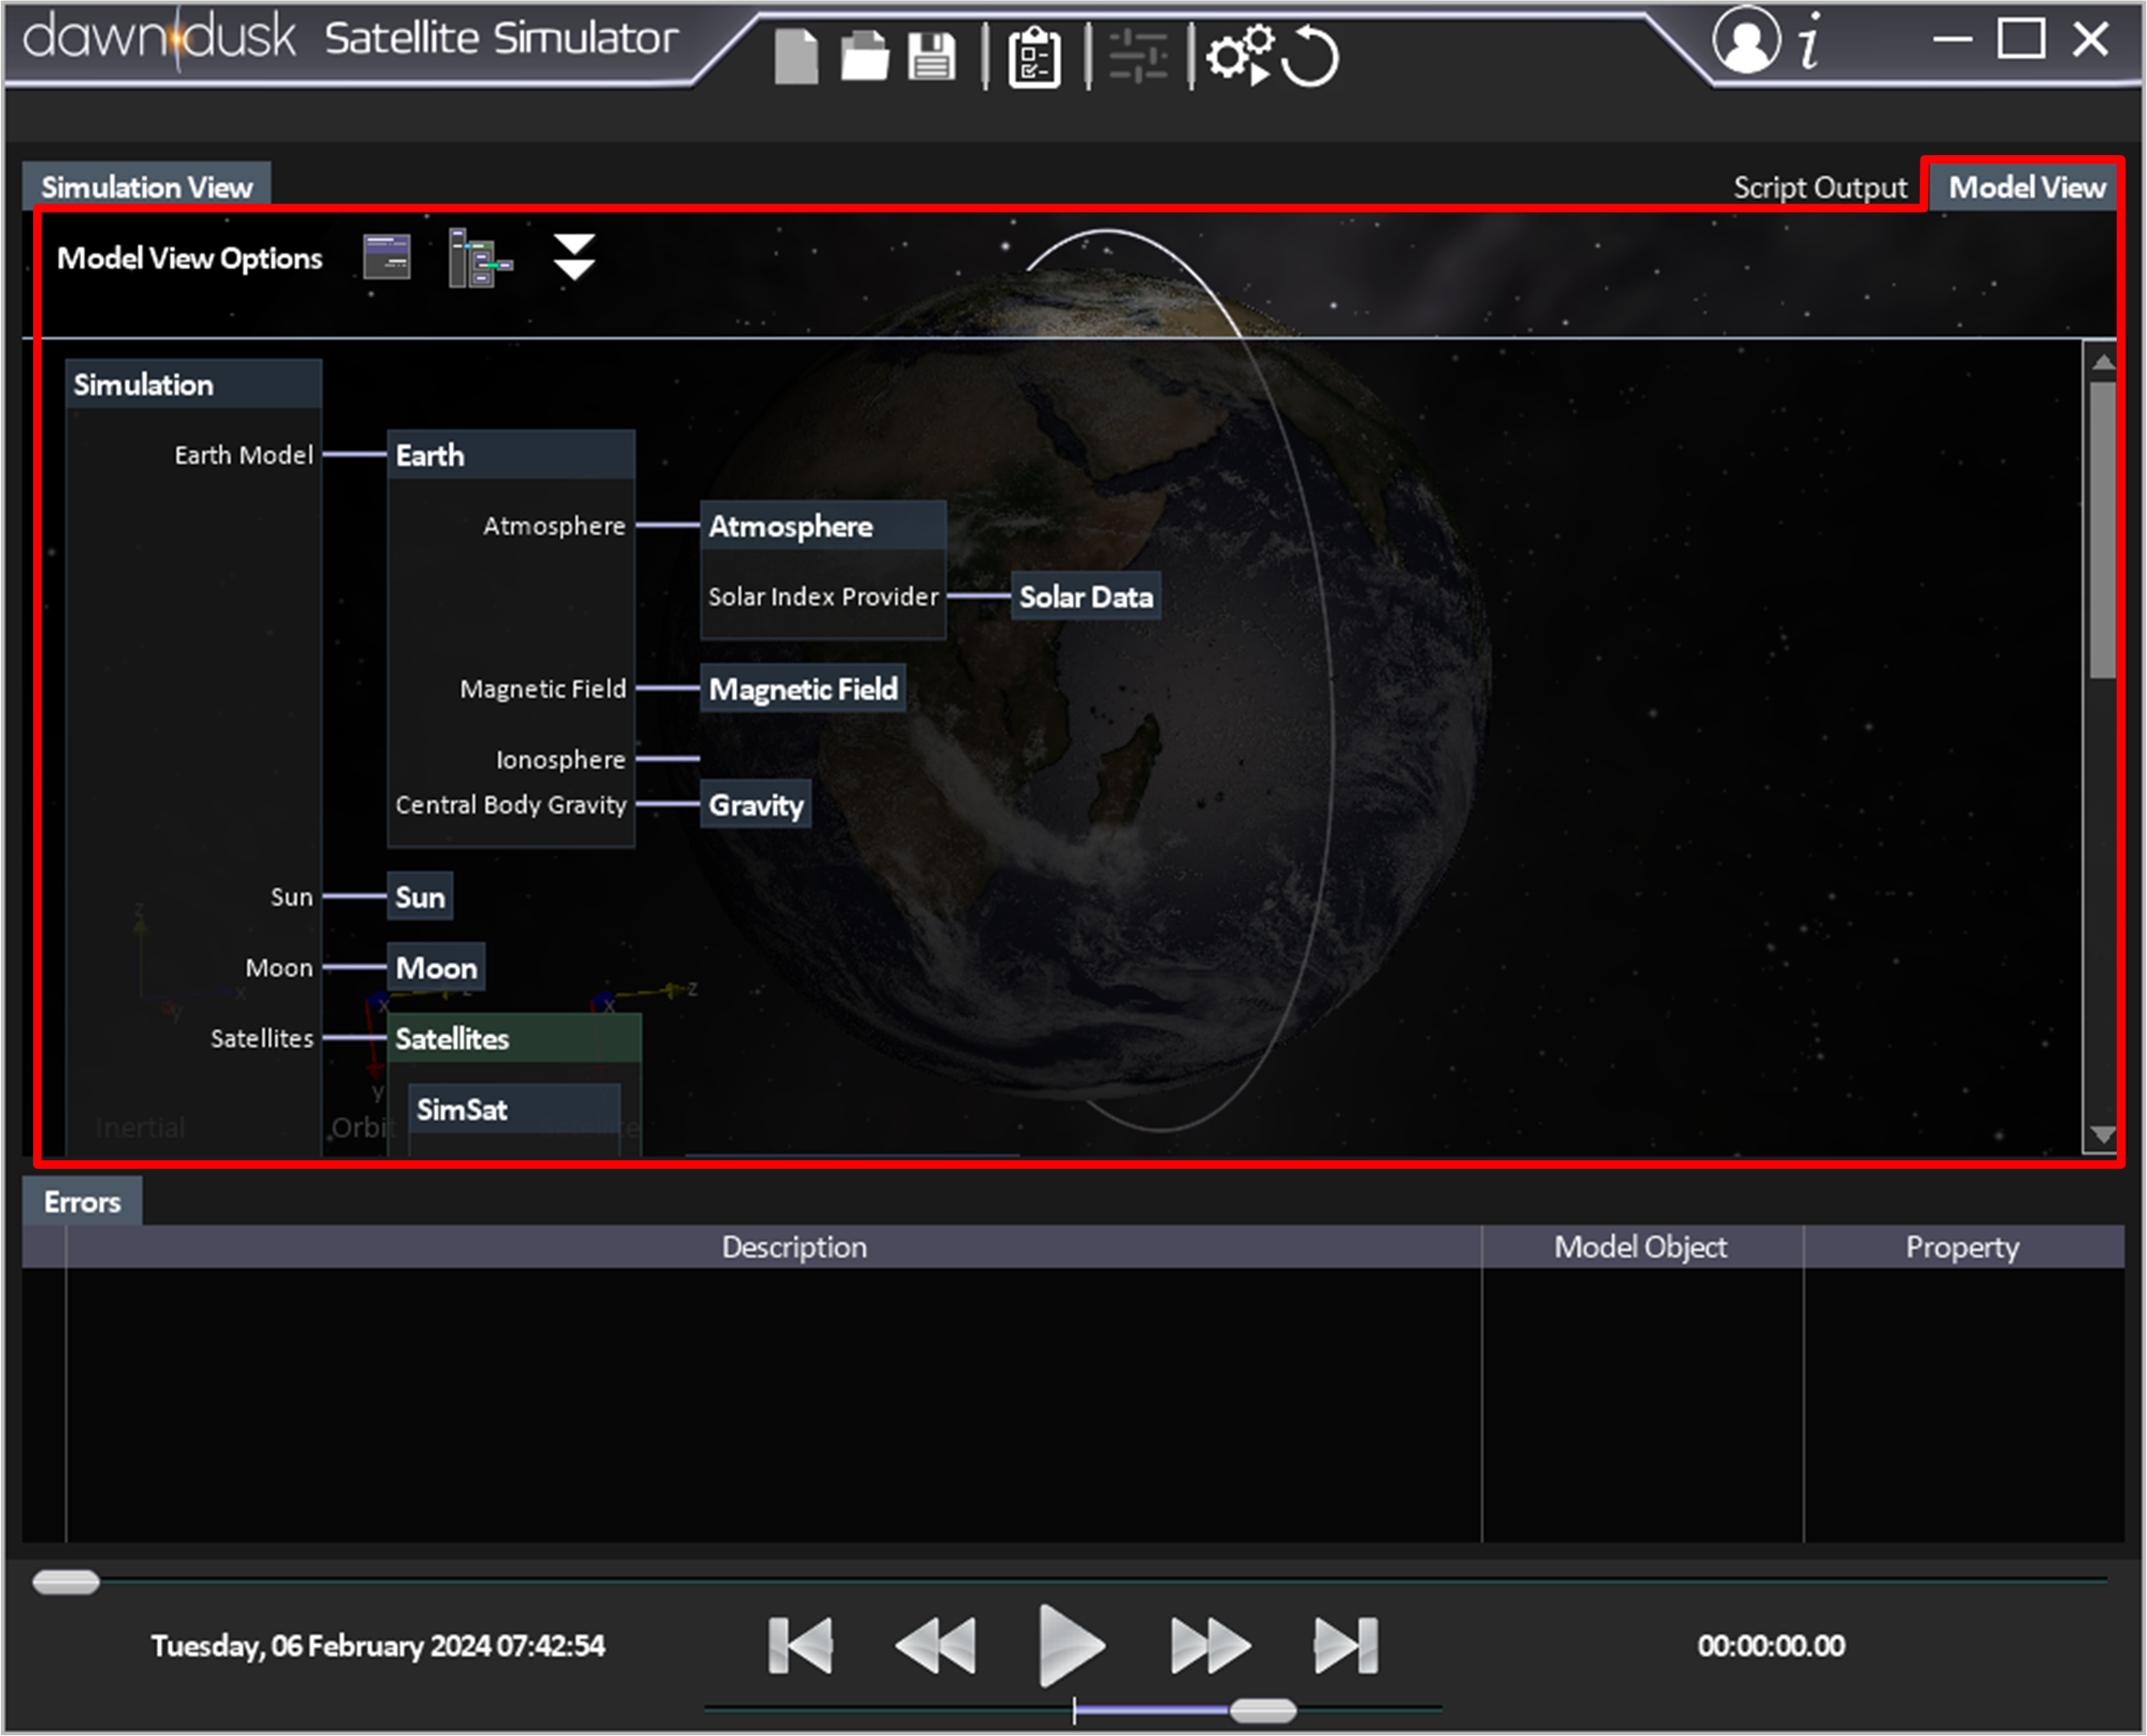Click the playback speed slider handle
Screen dimensions: 2147x1736
[1262, 1711]
